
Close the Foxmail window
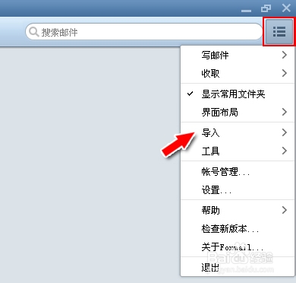(286, 8)
